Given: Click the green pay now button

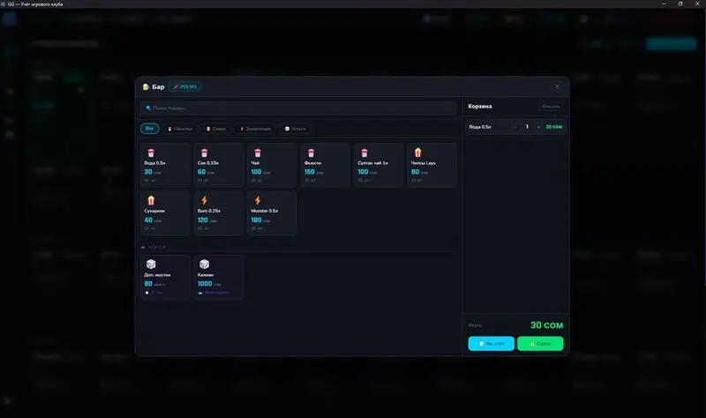Looking at the screenshot, I should coord(540,344).
